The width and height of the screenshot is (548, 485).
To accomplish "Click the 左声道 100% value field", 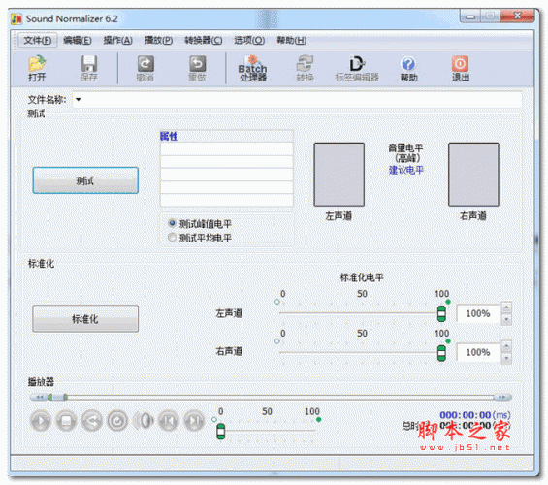I will pyautogui.click(x=478, y=313).
